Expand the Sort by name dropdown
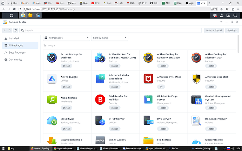242x151 pixels. (x=109, y=38)
